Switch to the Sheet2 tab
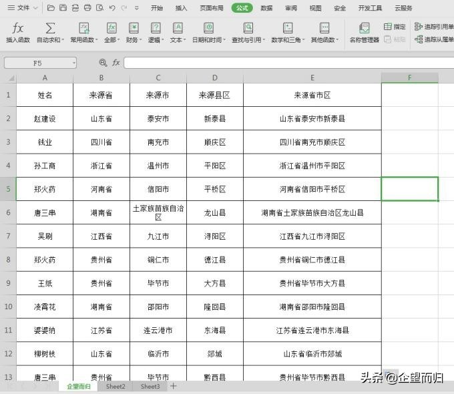 (116, 387)
